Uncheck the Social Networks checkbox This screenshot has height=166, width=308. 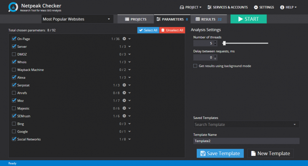14,139
